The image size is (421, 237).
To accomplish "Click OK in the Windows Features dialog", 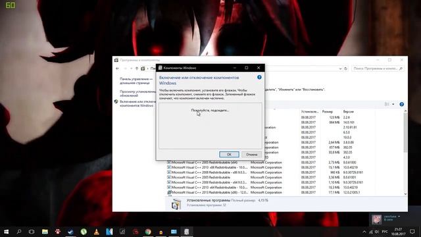I will [x=229, y=154].
